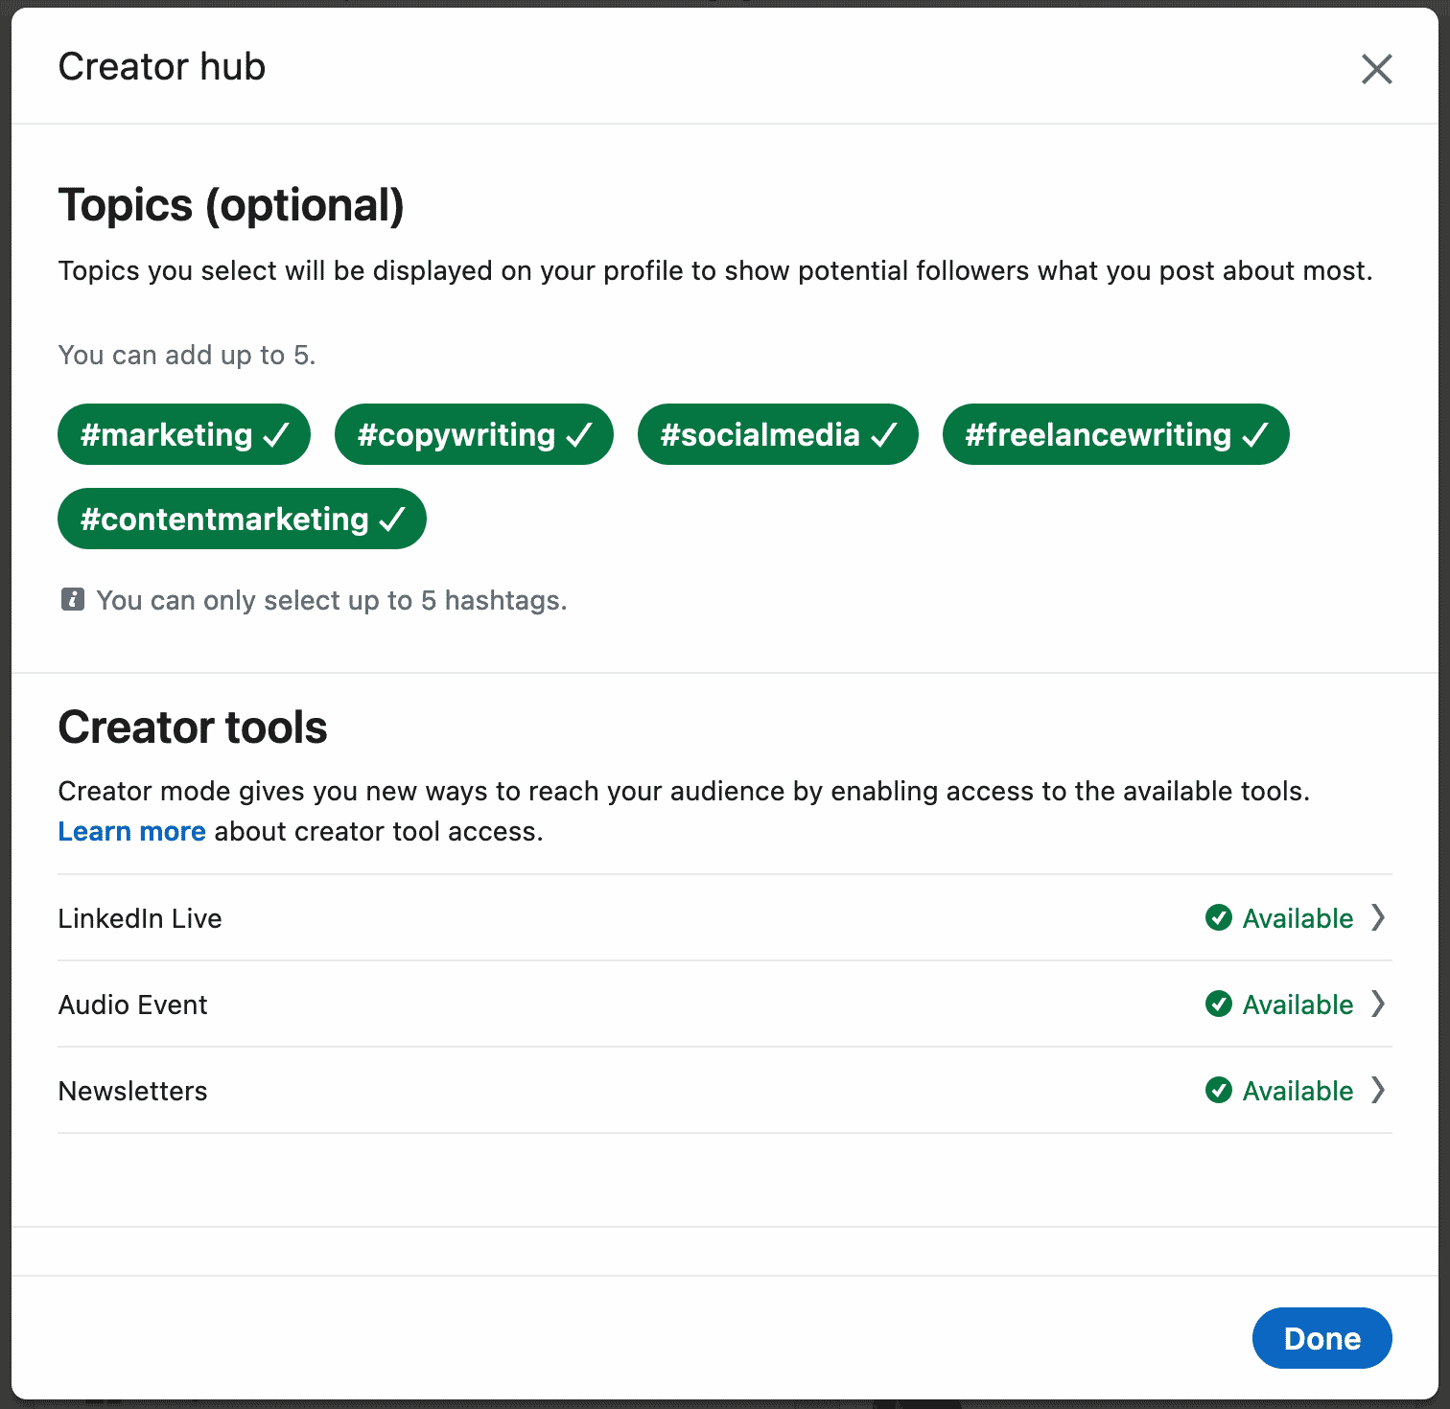Expand Newsletters chevron arrow
The width and height of the screenshot is (1450, 1409).
point(1378,1090)
